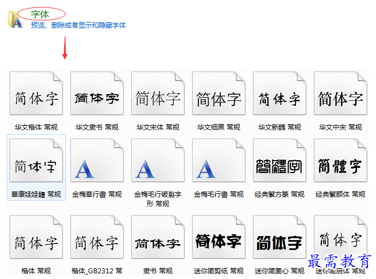Click the name label 华文隶书 常规
Screen dimensions: 376x279
coord(97,127)
